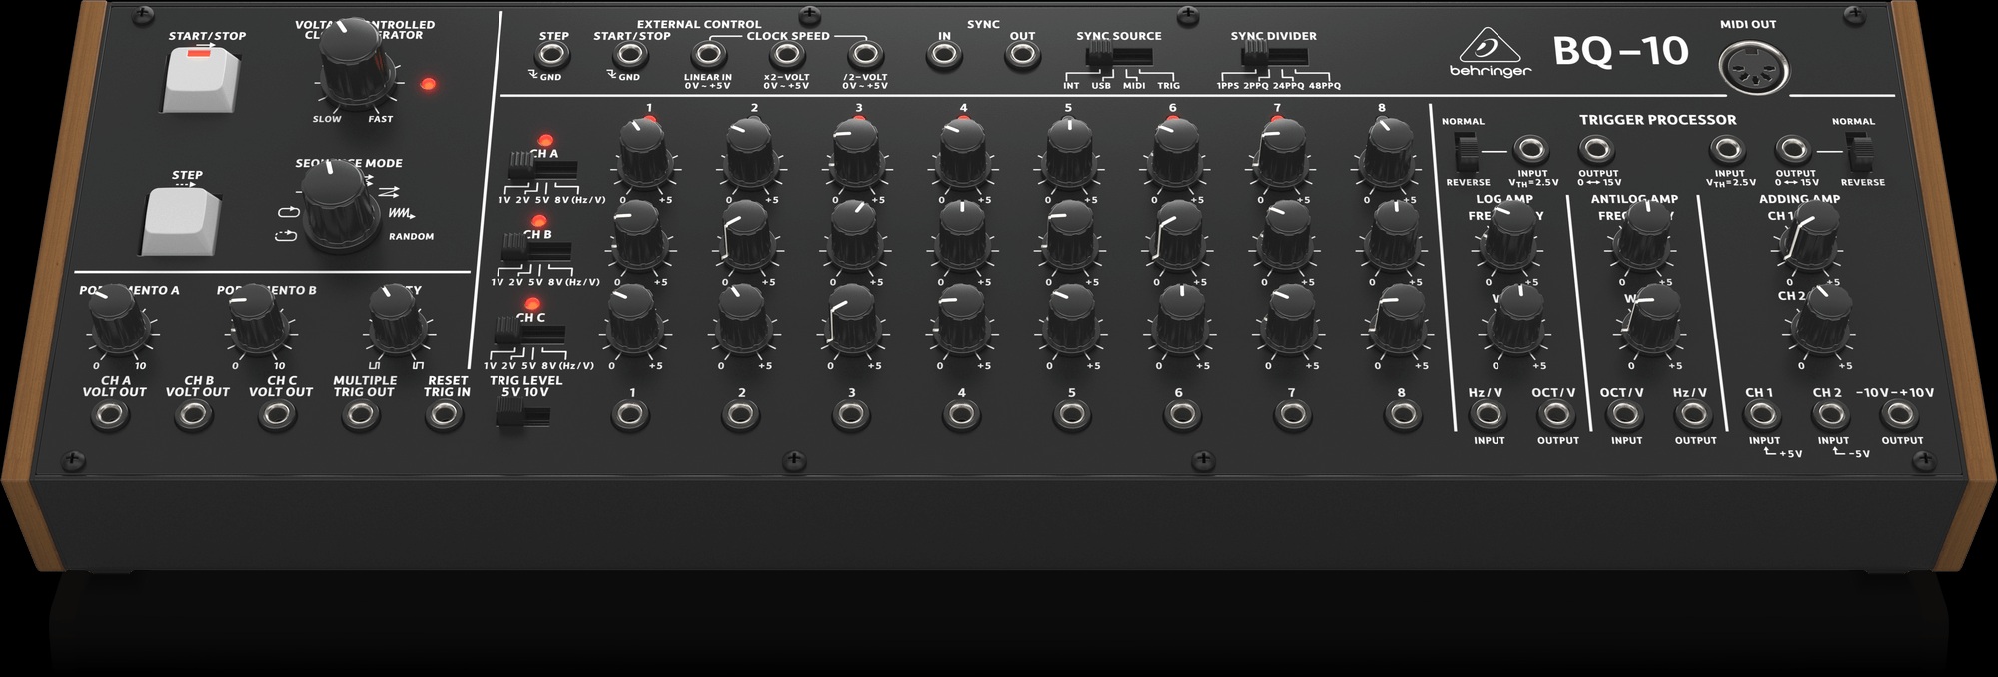The image size is (1998, 677).
Task: Select the Adding Amp CH 2 input jack
Action: click(x=1831, y=416)
